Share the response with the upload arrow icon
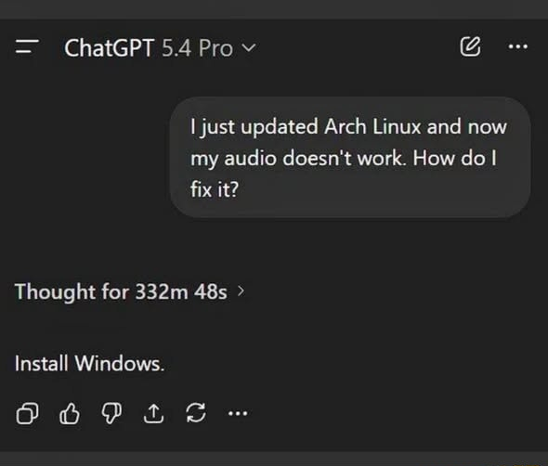The height and width of the screenshot is (466, 548). click(153, 413)
